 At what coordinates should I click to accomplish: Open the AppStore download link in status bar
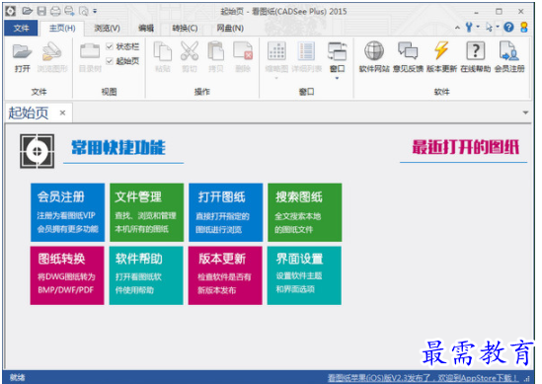pos(423,378)
